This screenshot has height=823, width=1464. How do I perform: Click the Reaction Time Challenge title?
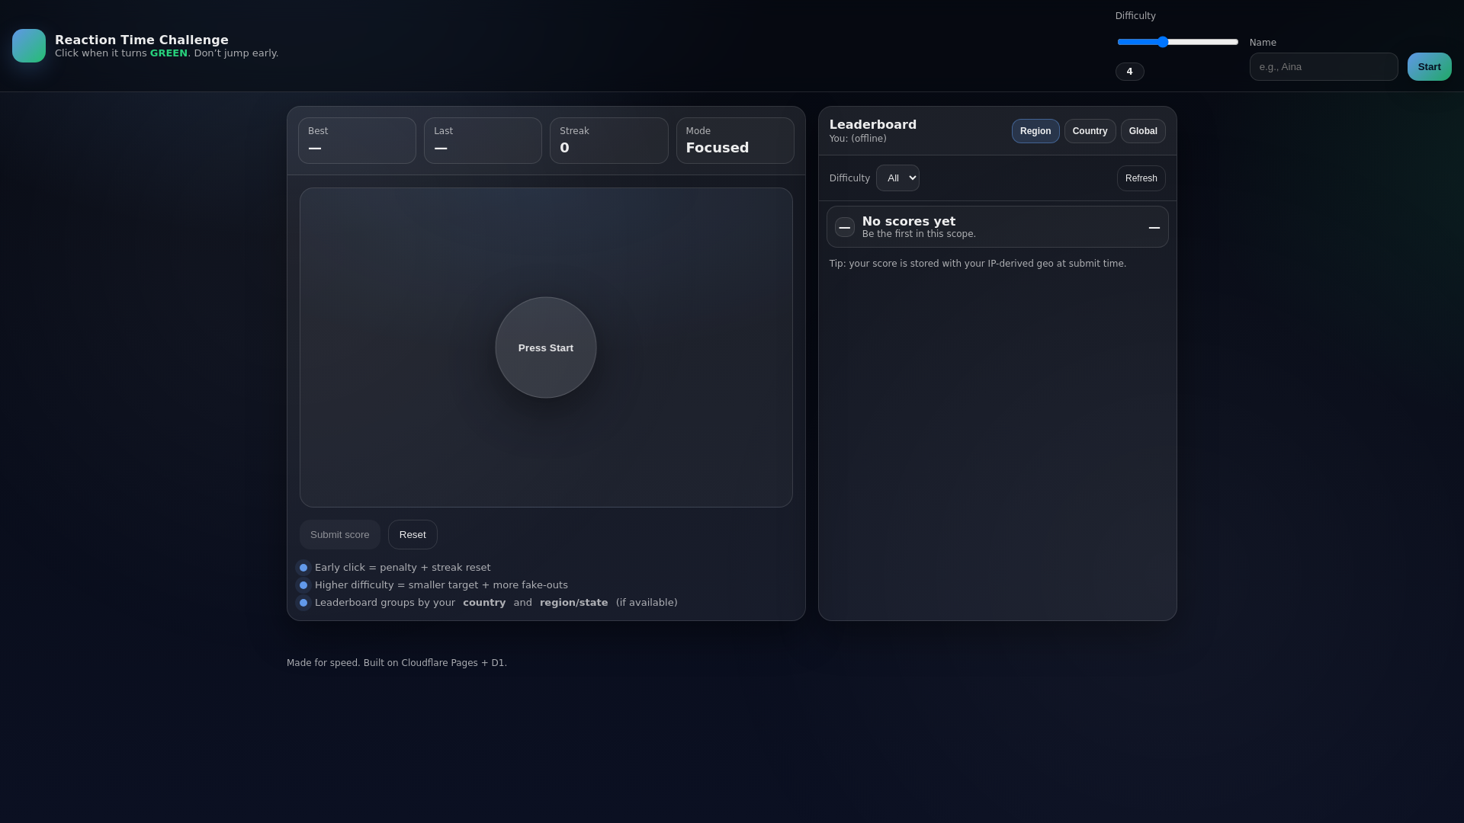pos(142,40)
